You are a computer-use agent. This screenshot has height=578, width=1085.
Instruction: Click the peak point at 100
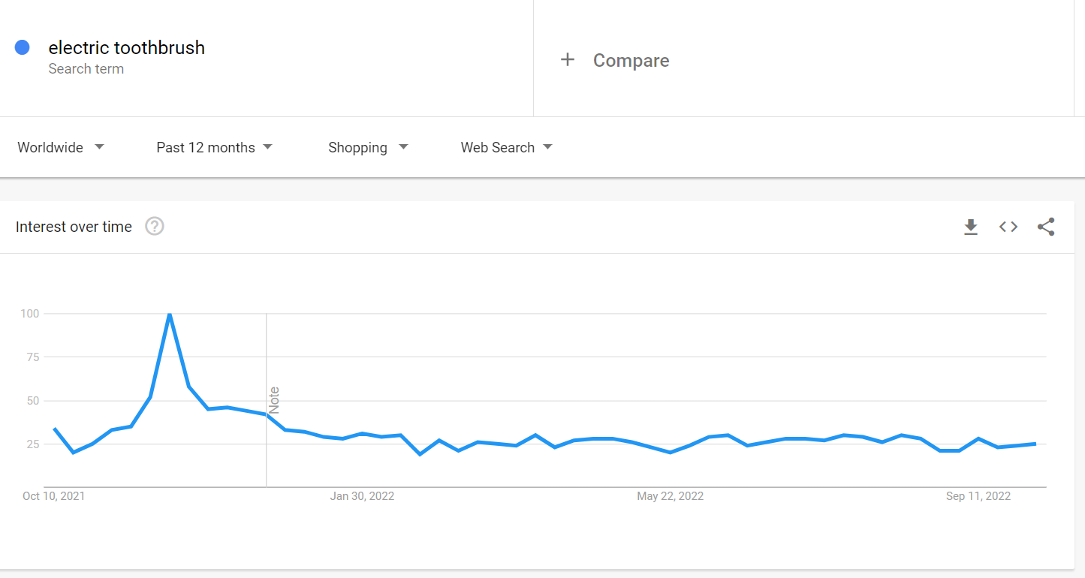coord(170,314)
